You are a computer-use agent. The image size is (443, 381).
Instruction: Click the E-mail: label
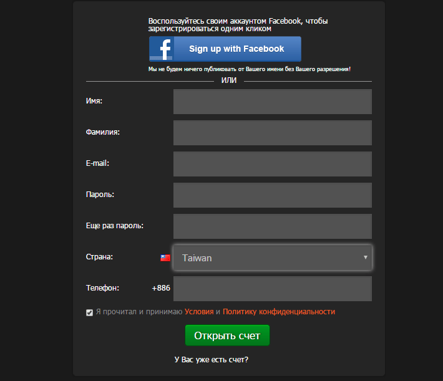coord(97,163)
